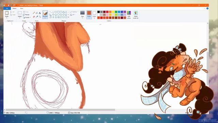
Task: Select the Pencil tool
Action: point(34,13)
